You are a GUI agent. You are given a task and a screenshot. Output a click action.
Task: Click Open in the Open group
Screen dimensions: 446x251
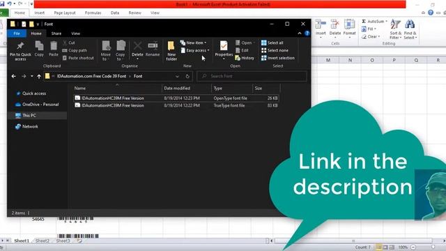tap(245, 43)
